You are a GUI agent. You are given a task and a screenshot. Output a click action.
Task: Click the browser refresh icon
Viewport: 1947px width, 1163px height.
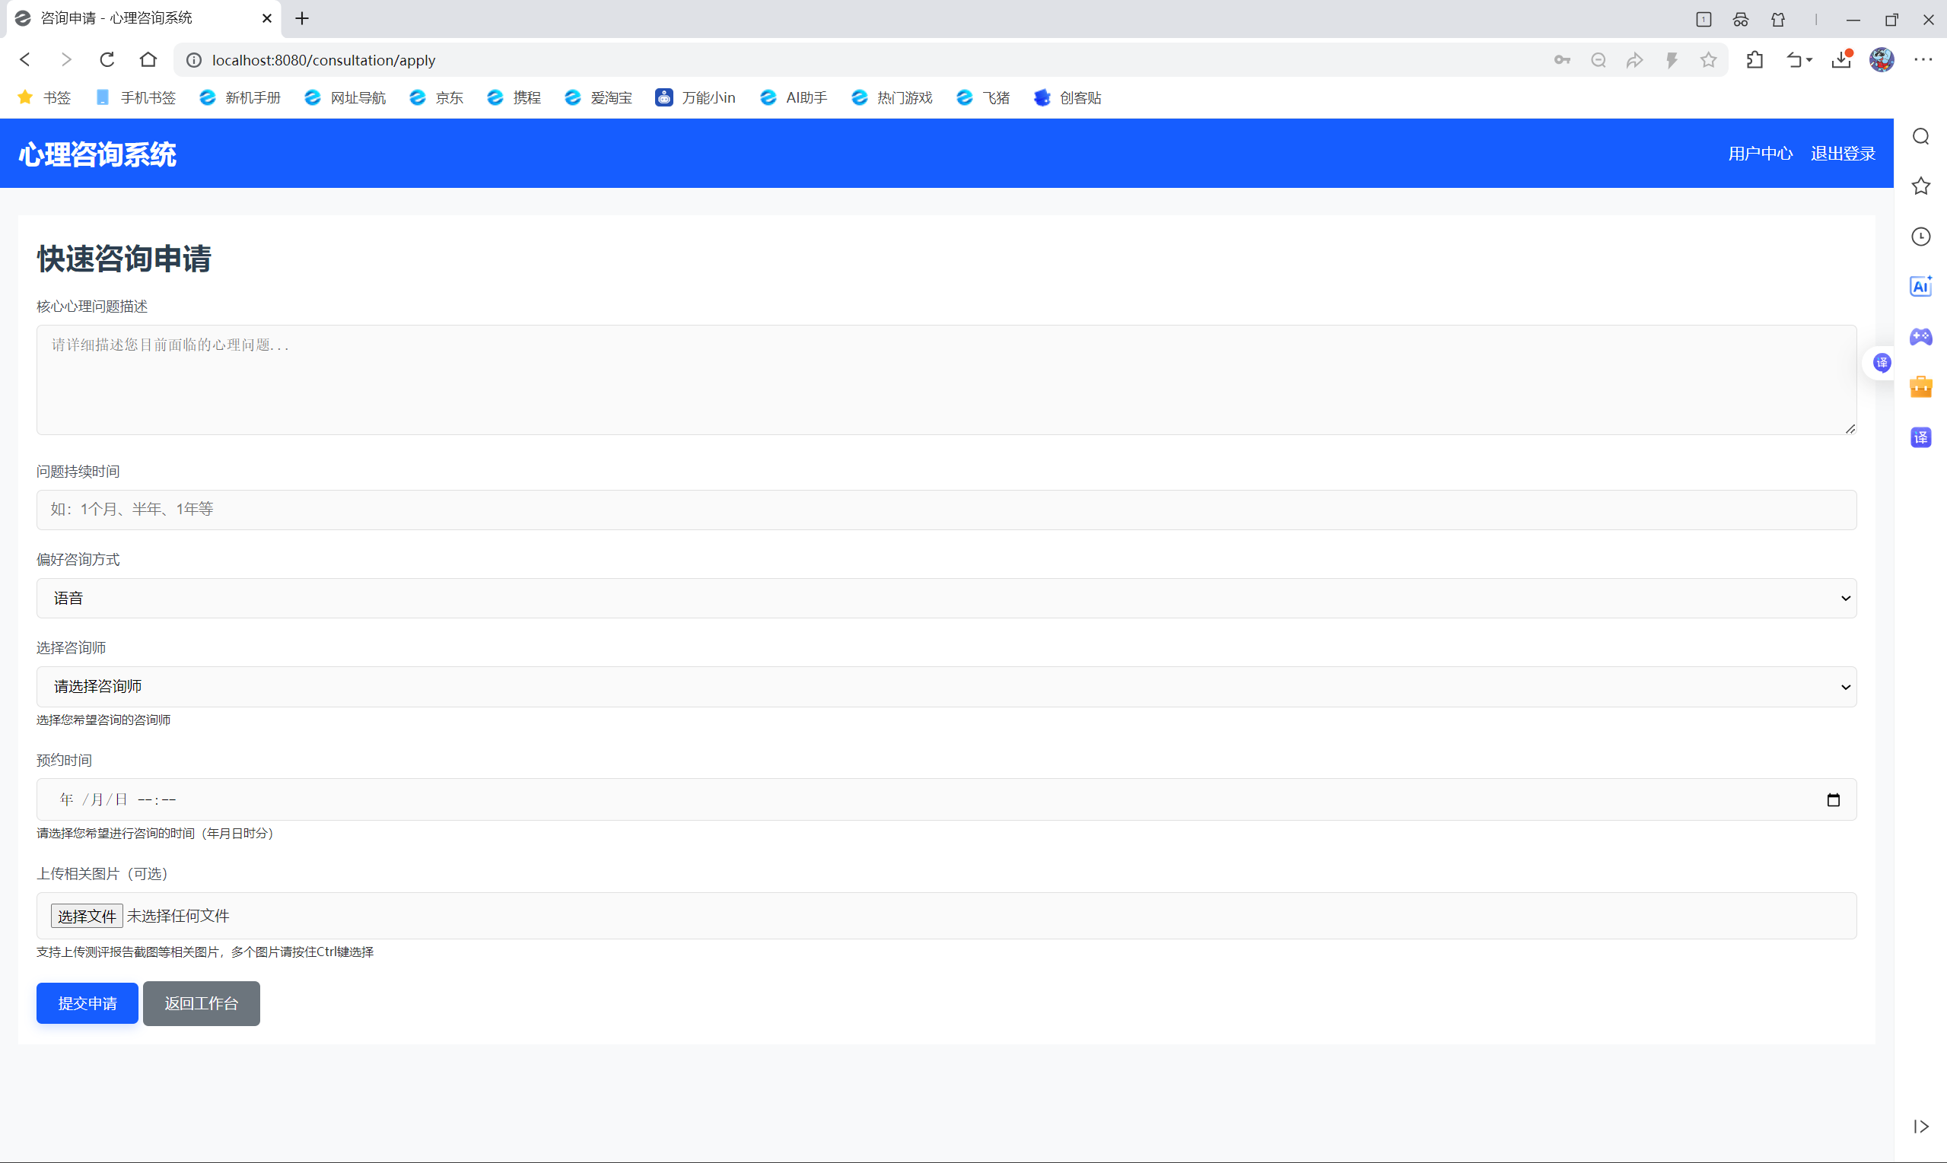click(x=107, y=59)
